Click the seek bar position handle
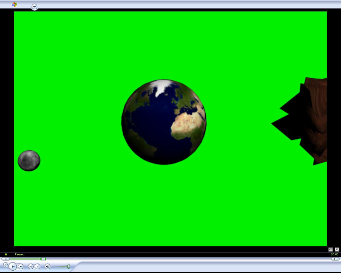341x273 pixels. pos(43,259)
